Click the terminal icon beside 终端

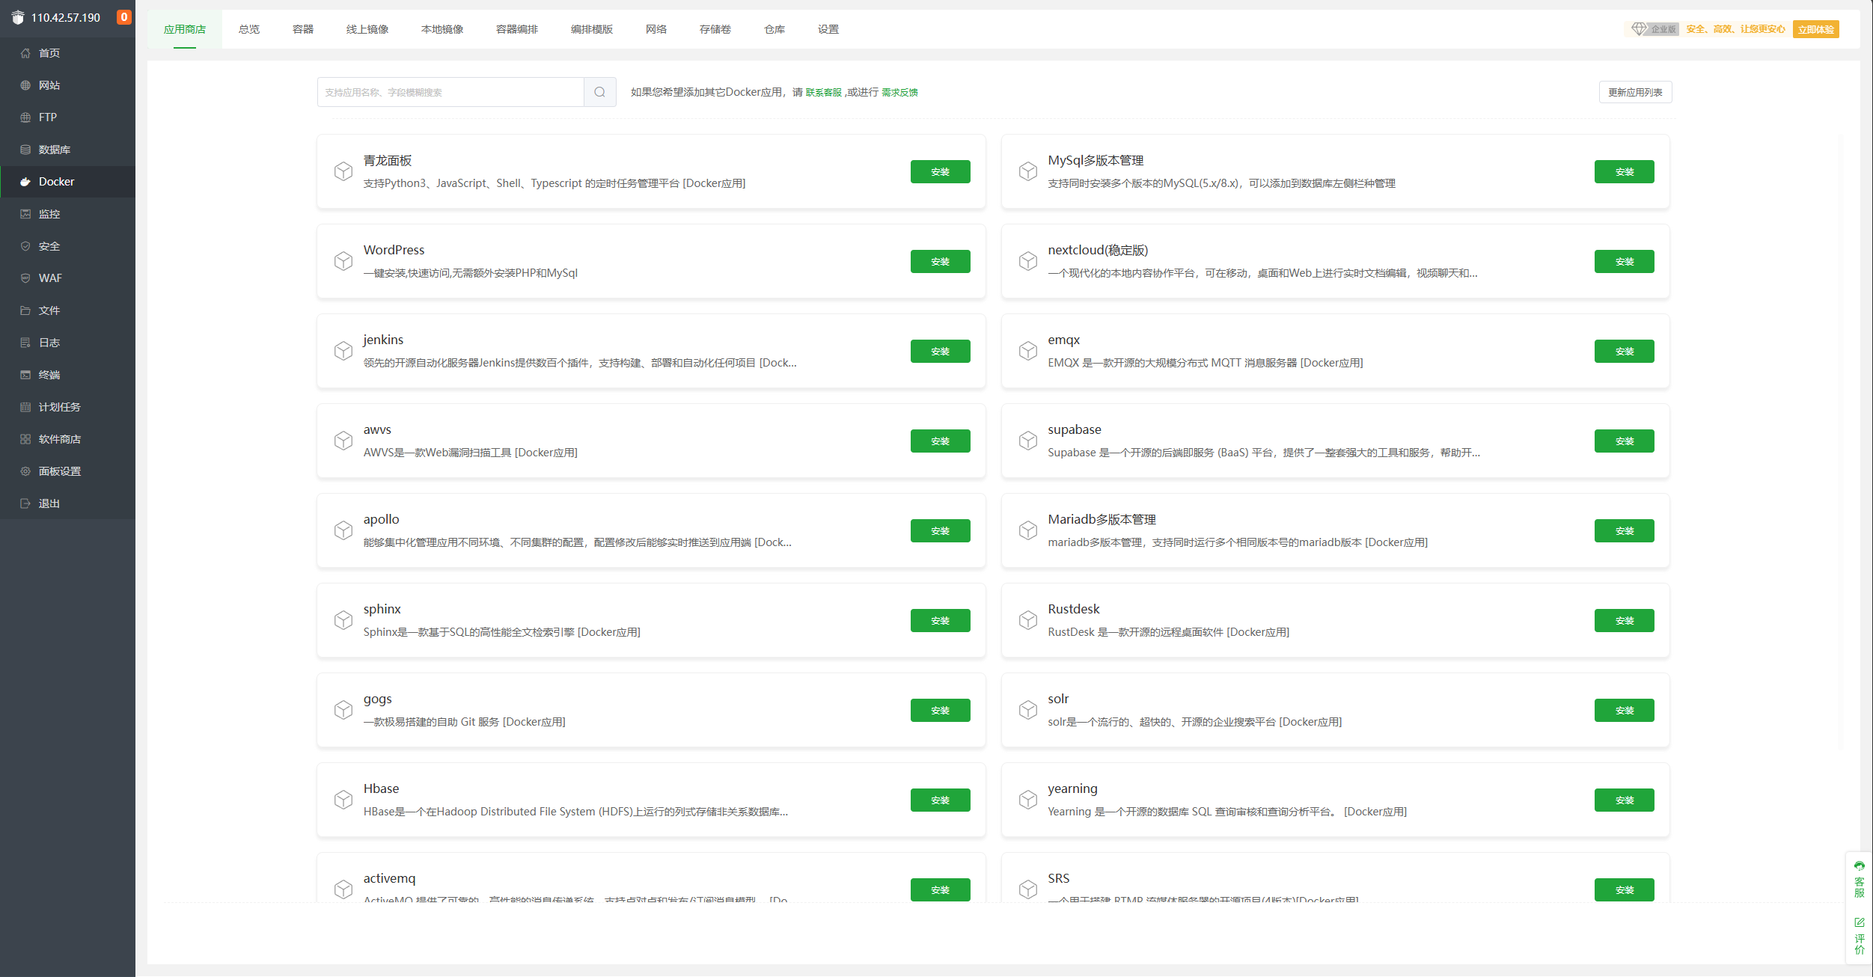[x=25, y=375]
